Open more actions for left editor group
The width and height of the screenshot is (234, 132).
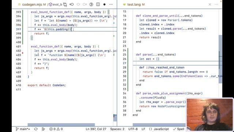click(111, 4)
